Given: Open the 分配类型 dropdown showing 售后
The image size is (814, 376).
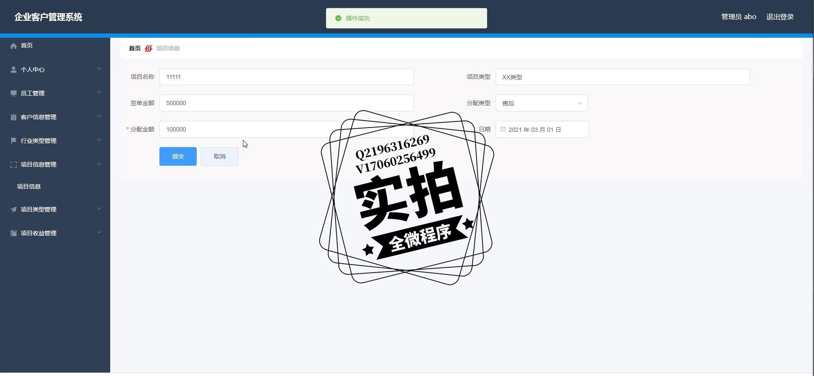Looking at the screenshot, I should 541,103.
